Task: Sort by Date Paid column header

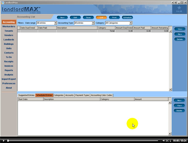Action: pos(47,28)
